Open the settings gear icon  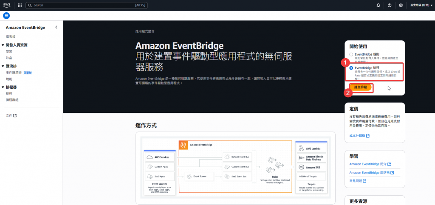[x=401, y=5]
